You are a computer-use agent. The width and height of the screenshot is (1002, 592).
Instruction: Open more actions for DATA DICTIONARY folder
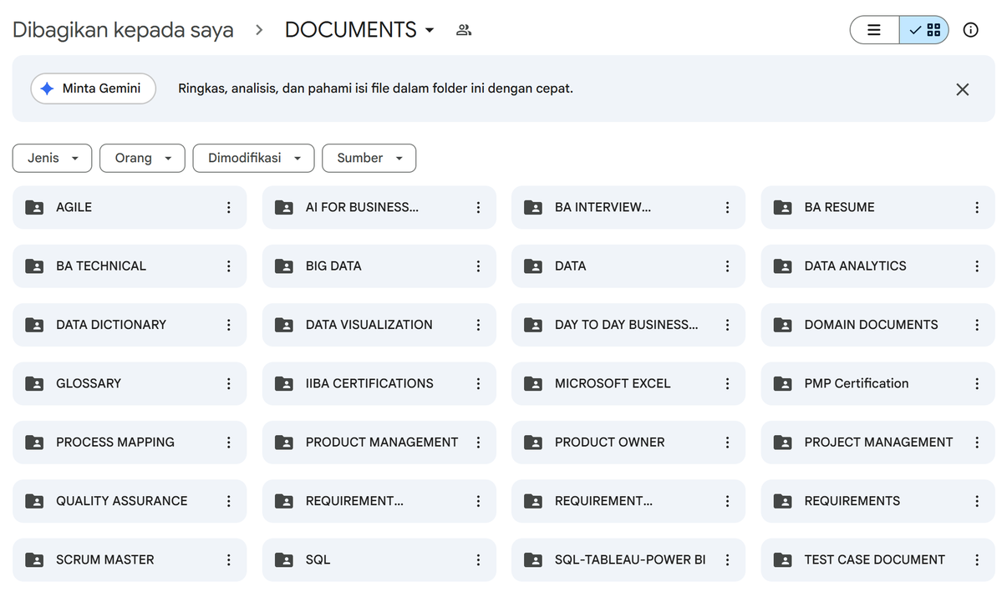pos(229,325)
